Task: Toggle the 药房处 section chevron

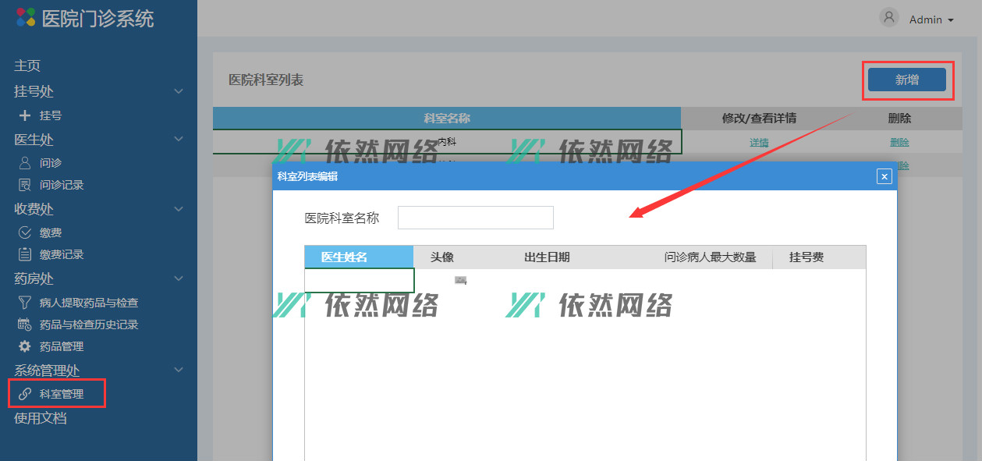Action: (x=179, y=278)
